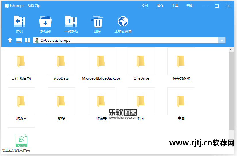237x156 pixels.
Task: Click the 删除 (Delete) trash icon
Action: coord(97,21)
